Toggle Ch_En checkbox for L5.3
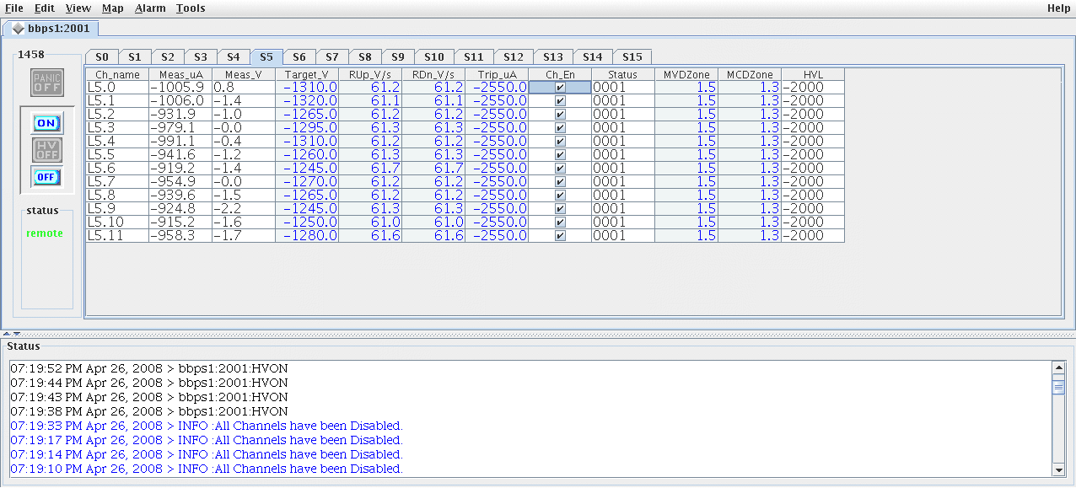Screen dimensions: 1076x488 [560, 128]
